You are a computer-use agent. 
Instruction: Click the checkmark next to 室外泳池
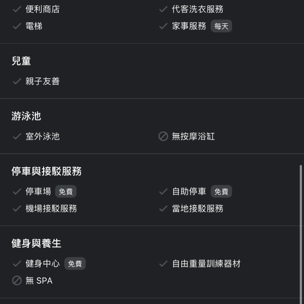[x=17, y=136]
